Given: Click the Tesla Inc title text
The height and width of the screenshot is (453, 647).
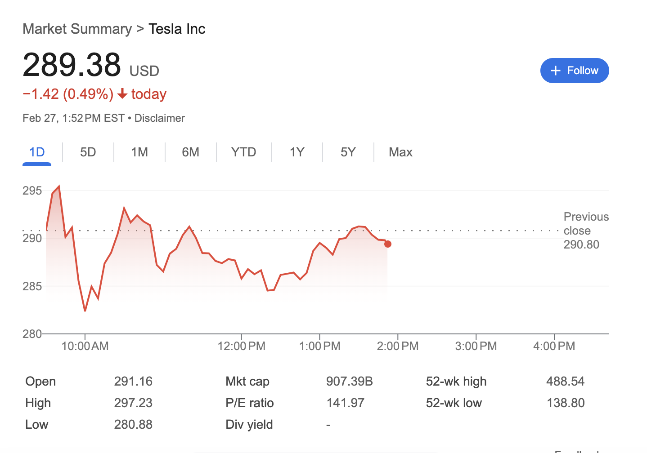Looking at the screenshot, I should [177, 29].
